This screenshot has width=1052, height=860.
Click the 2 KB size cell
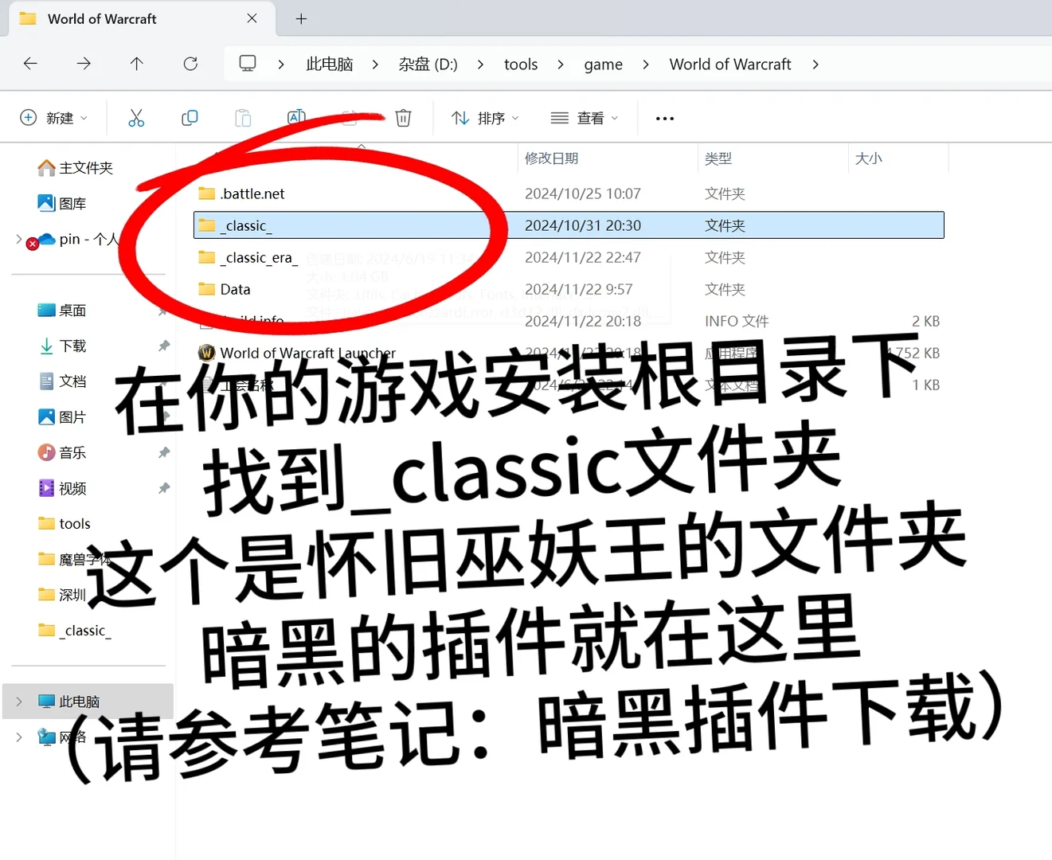pos(926,321)
